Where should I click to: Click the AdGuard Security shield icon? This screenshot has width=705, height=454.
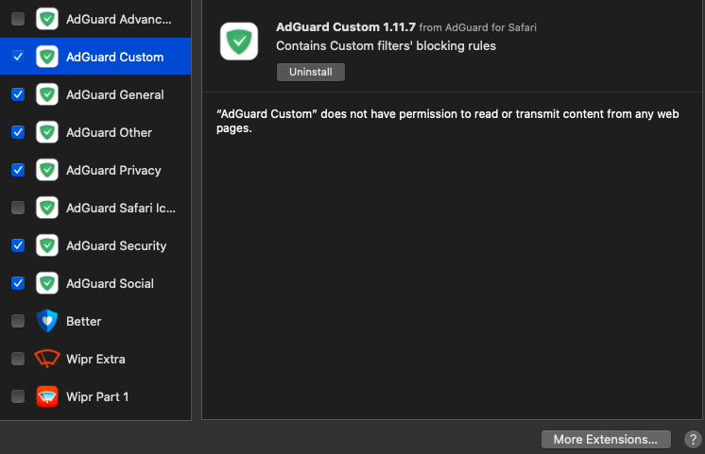coord(47,245)
